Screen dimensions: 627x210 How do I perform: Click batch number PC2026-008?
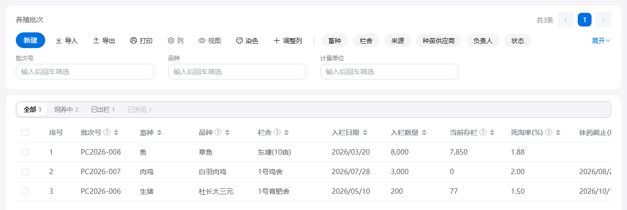pyautogui.click(x=101, y=152)
